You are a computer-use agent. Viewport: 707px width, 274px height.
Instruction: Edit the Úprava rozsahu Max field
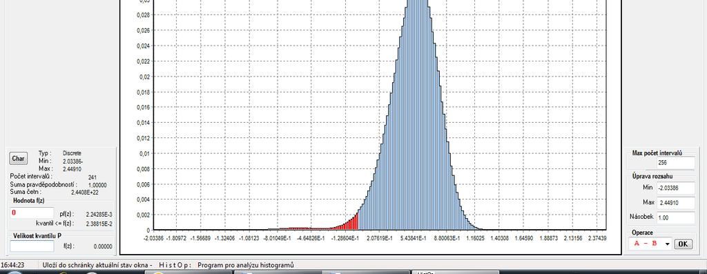click(675, 203)
